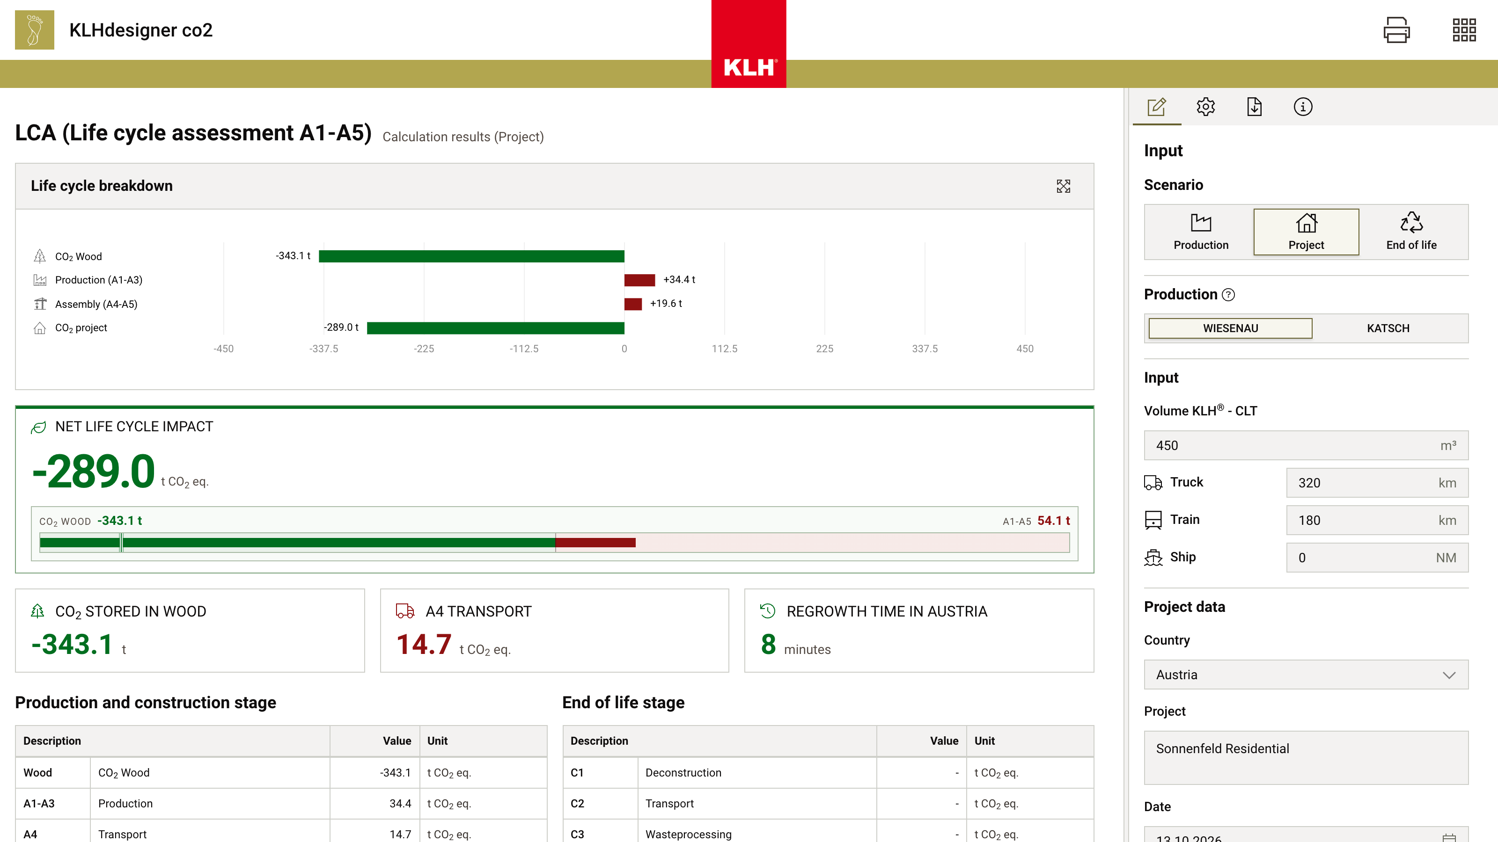Select the Project scenario
This screenshot has height=842, width=1498.
[x=1306, y=232]
